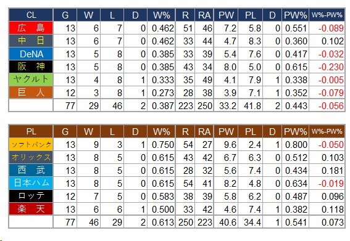Select the RA header in the CL table
The height and width of the screenshot is (241, 350).
pyautogui.click(x=204, y=15)
